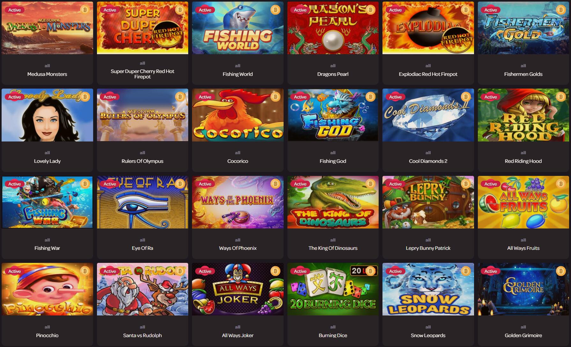Click the Bitcoin icon on Golden Grimoire
The height and width of the screenshot is (347, 571).
pos(561,271)
